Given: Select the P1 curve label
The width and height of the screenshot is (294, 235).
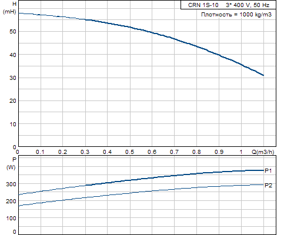Looking at the screenshot, I should pyautogui.click(x=268, y=171).
